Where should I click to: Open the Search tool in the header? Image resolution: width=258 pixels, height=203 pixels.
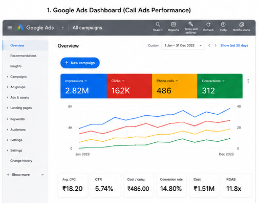(158, 27)
